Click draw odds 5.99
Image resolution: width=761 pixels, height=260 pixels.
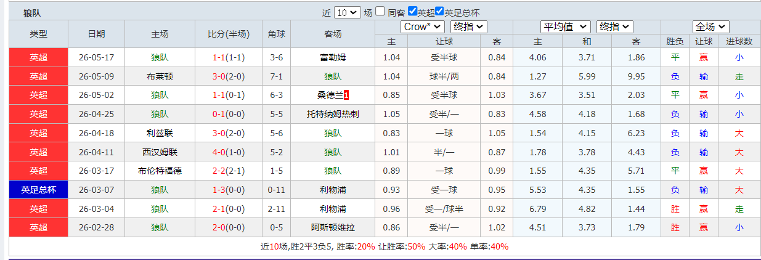point(587,77)
